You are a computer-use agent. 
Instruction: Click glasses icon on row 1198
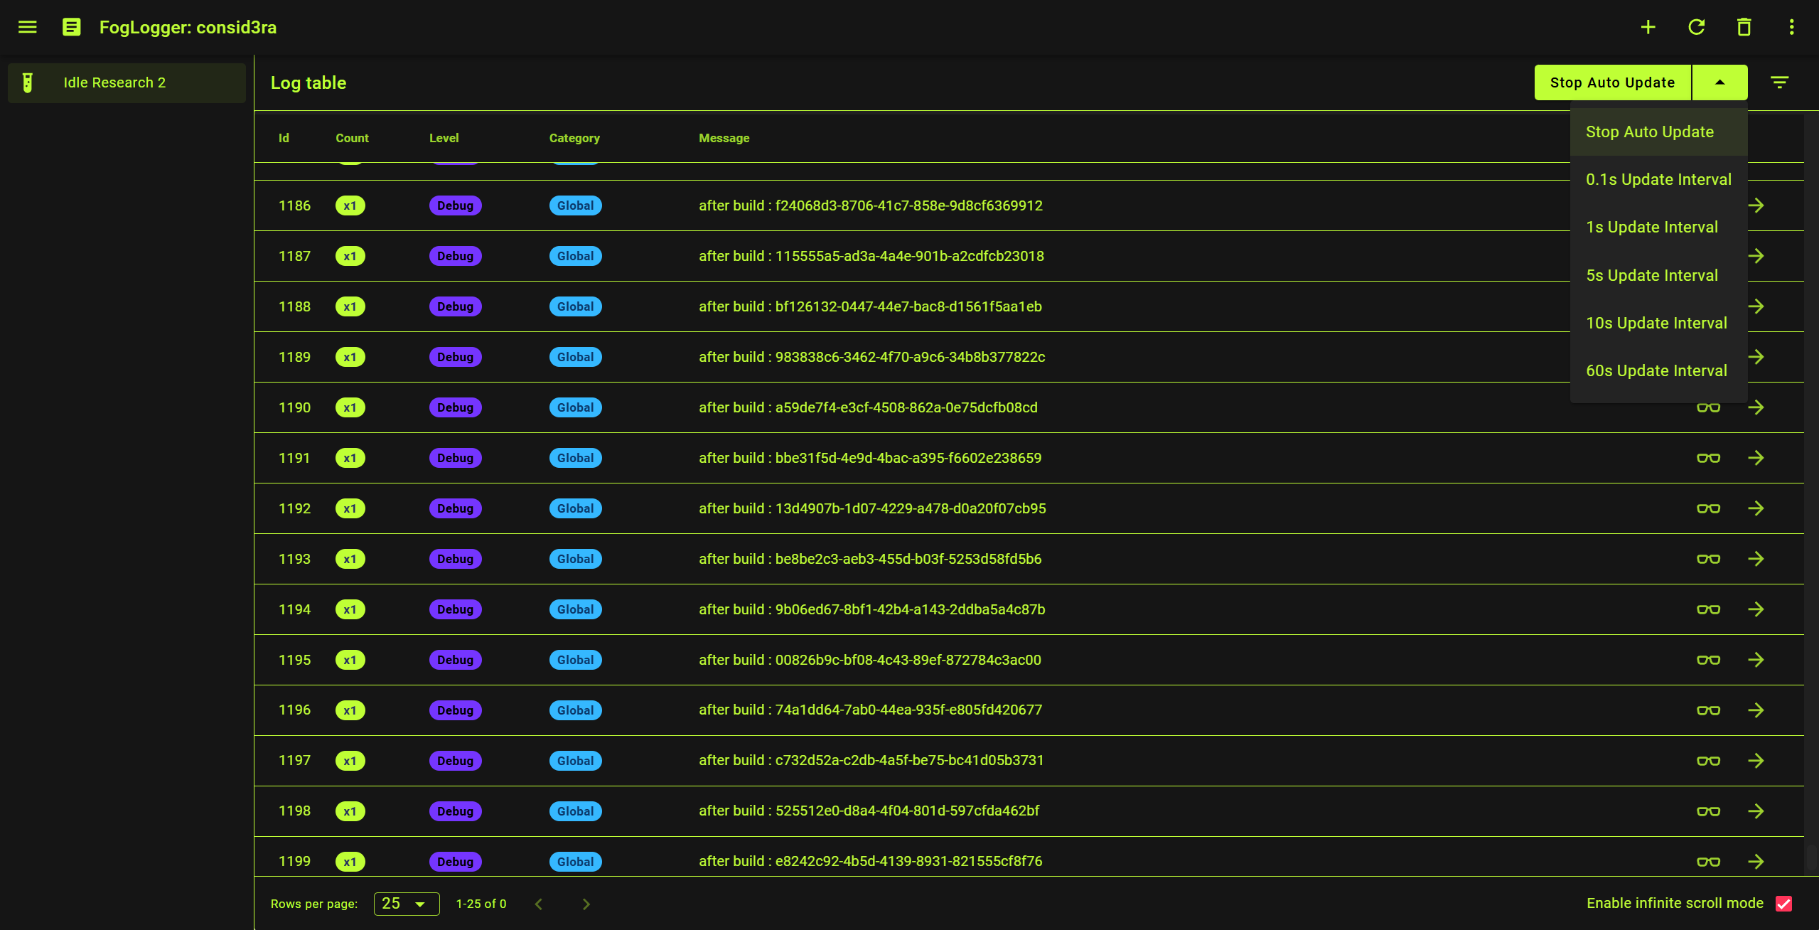1708,811
